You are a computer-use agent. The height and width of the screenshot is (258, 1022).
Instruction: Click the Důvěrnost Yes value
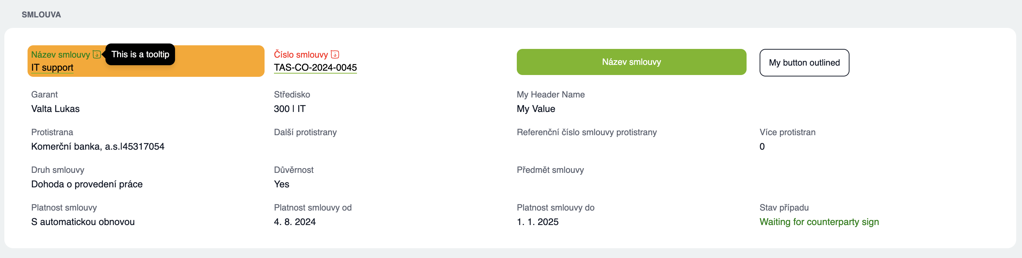click(282, 184)
